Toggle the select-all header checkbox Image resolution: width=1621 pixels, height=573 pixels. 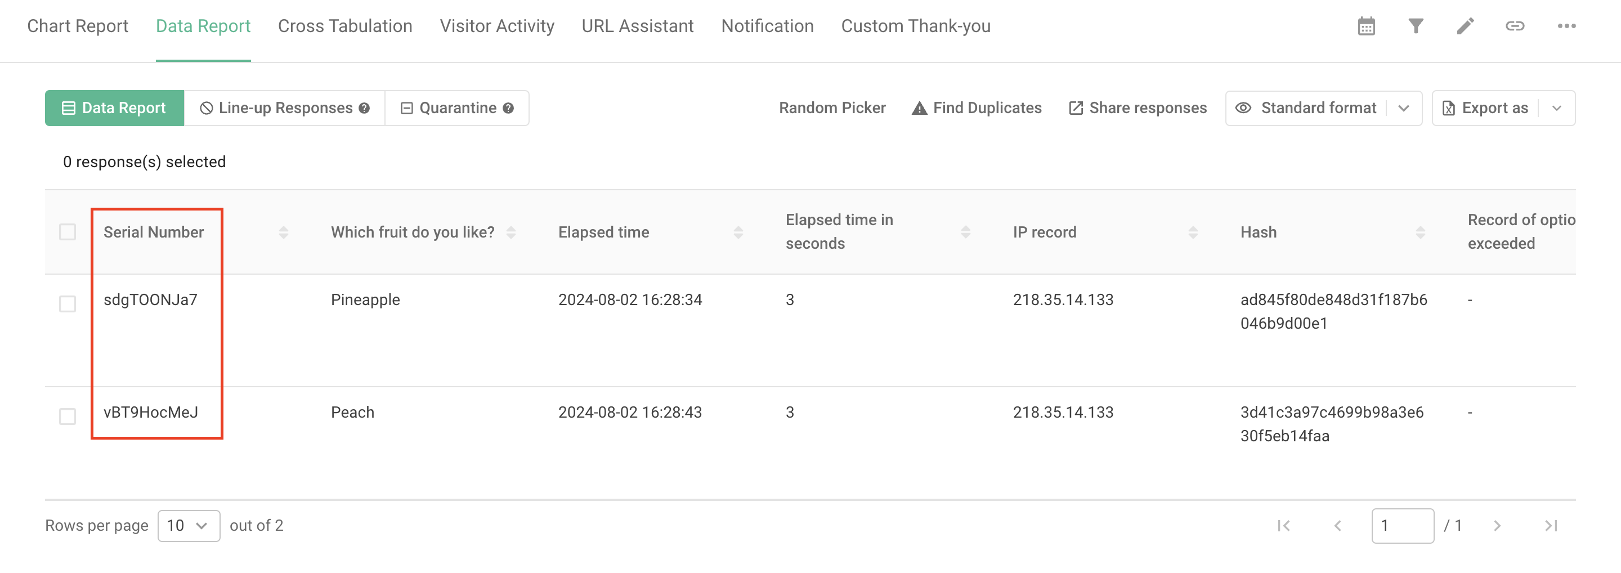68,232
